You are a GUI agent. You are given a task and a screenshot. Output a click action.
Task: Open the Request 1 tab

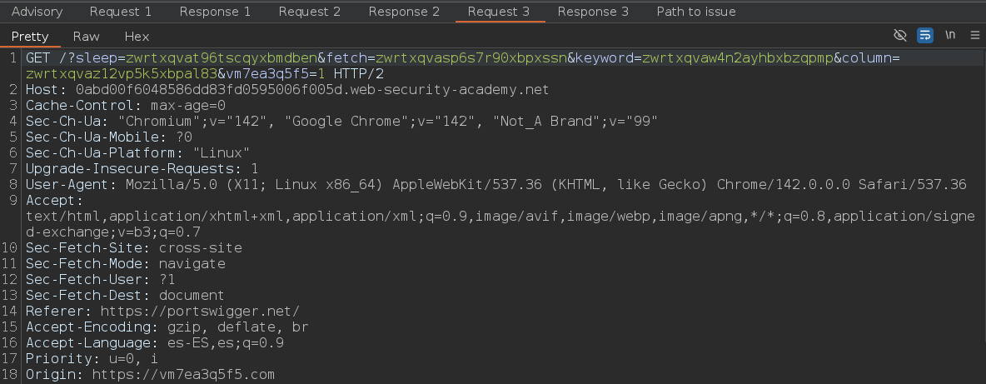coord(121,12)
